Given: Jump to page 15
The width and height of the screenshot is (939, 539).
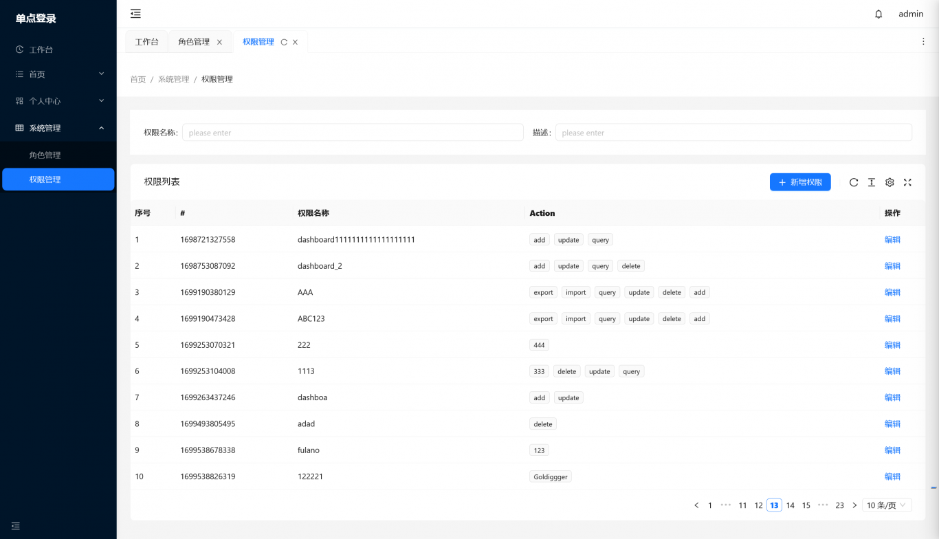Looking at the screenshot, I should [806, 505].
